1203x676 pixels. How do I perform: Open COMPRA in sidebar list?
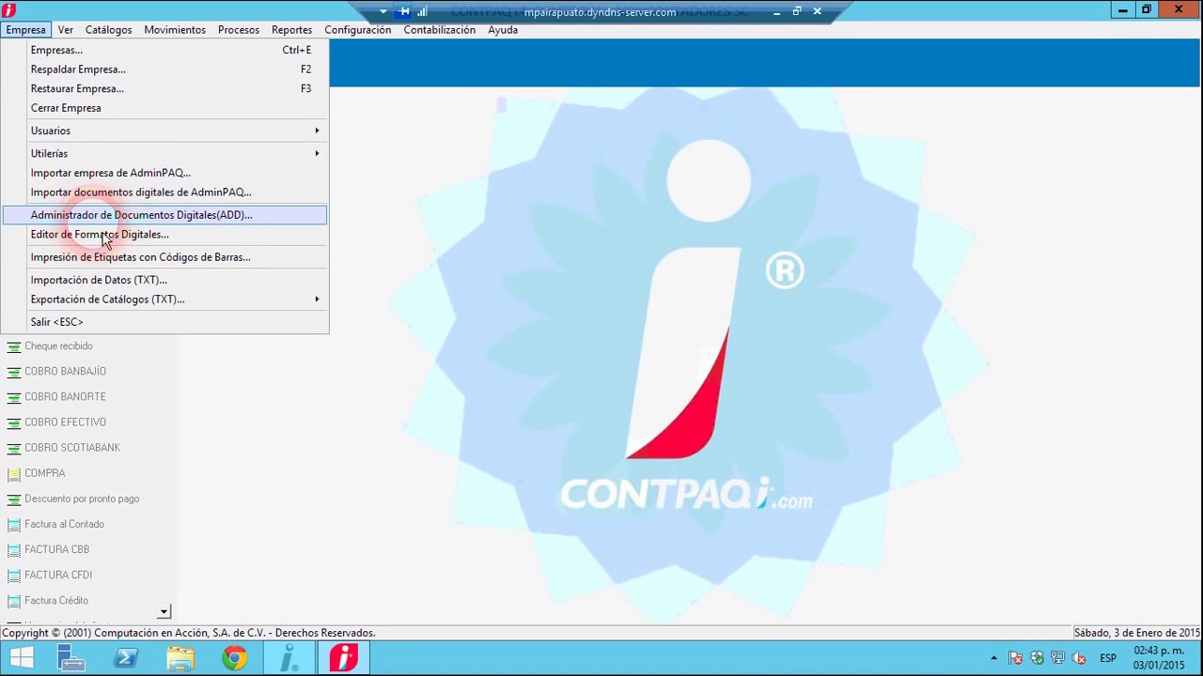click(45, 473)
